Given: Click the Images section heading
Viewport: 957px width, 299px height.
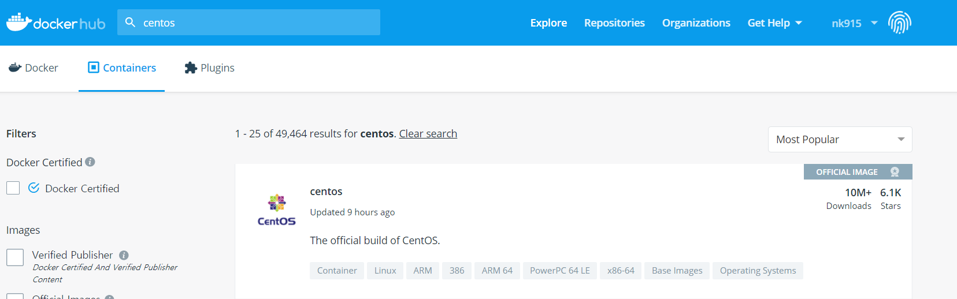Looking at the screenshot, I should tap(23, 230).
